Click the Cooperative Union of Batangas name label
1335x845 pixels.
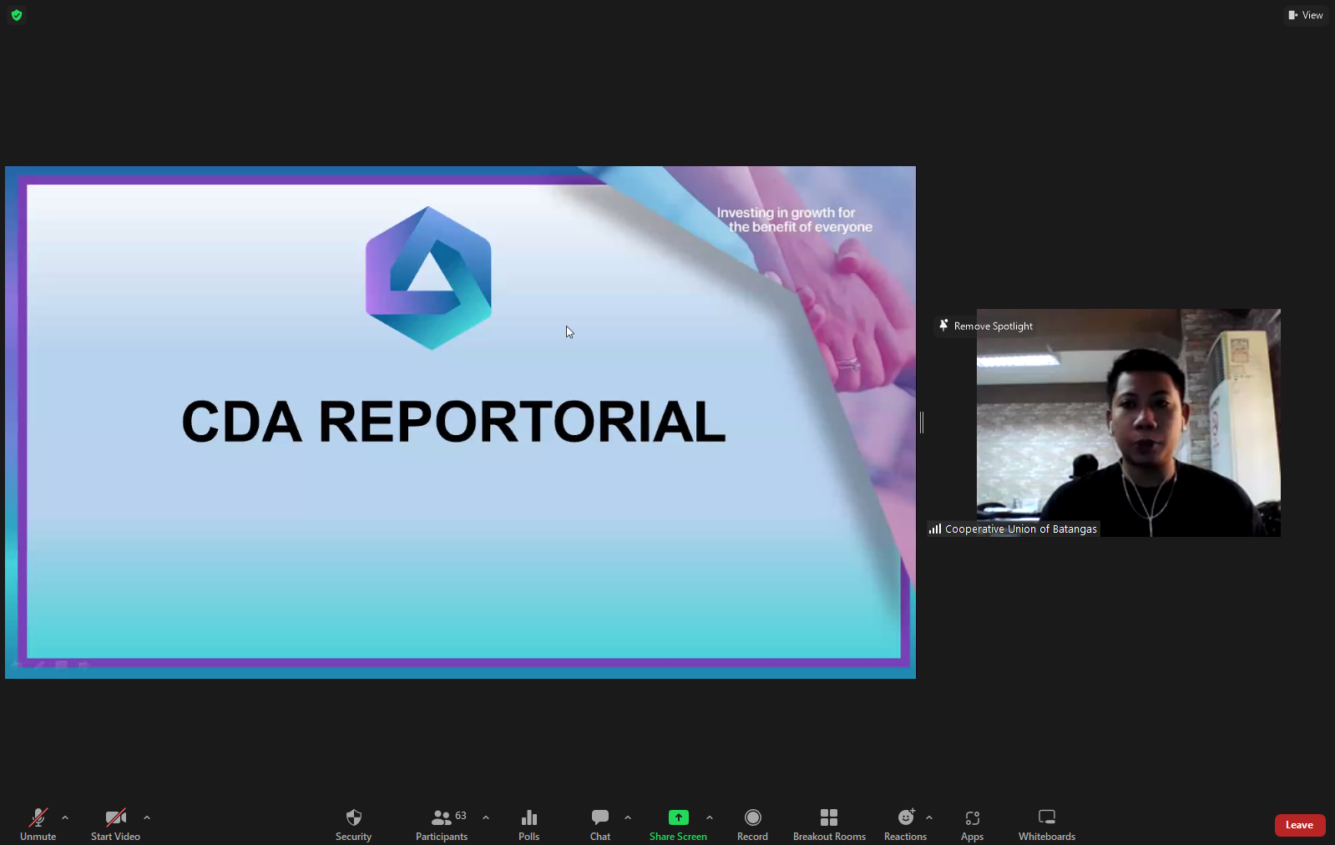(1013, 529)
